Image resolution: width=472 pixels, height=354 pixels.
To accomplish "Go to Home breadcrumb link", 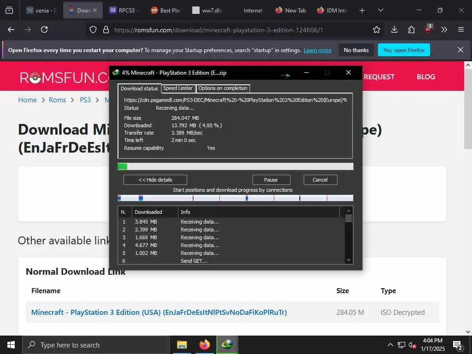I will pos(27,100).
